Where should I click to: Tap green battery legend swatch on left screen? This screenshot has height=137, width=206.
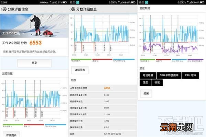tap(13, 125)
